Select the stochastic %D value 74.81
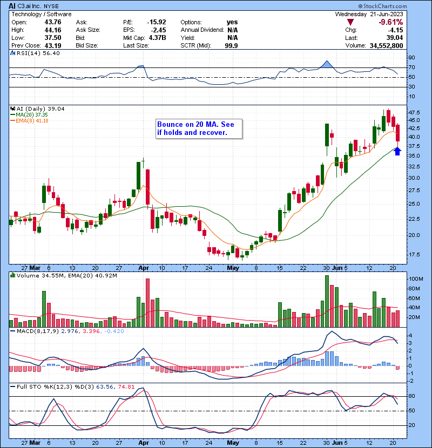This screenshot has height=448, width=432. [126, 386]
